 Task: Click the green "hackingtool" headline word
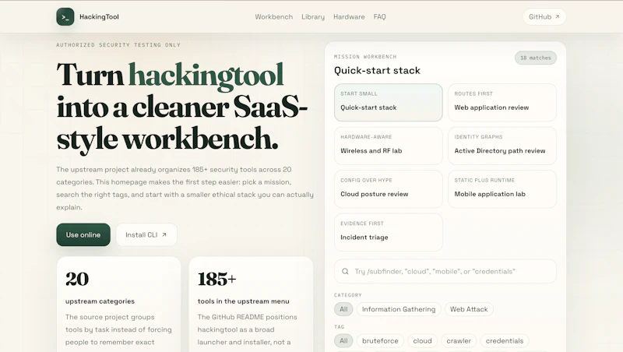206,75
